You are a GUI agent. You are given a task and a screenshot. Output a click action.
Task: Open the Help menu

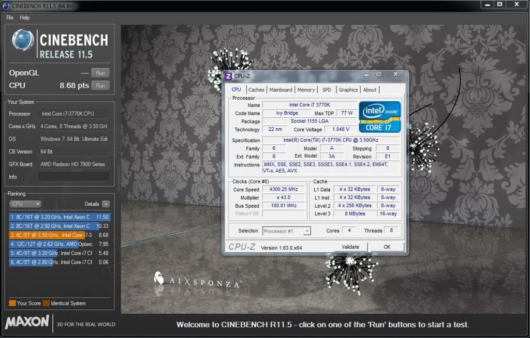[24, 17]
